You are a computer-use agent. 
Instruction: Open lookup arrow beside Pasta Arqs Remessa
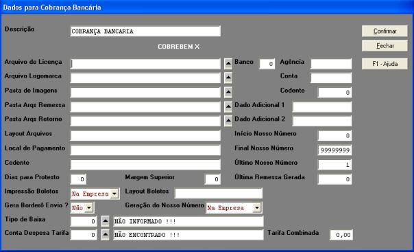tap(228, 107)
